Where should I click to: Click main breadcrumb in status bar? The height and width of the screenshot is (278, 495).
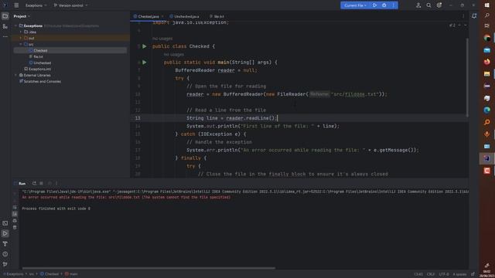coord(71,274)
